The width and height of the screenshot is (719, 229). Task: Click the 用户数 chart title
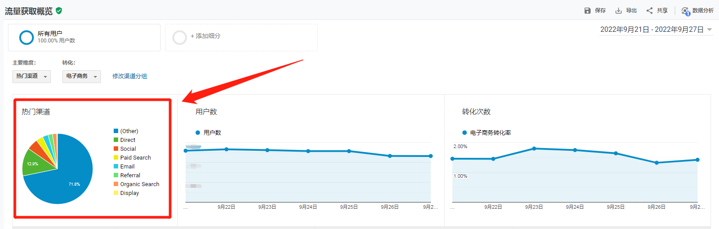[206, 112]
